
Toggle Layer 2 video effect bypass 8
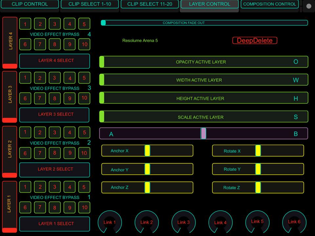(55, 153)
